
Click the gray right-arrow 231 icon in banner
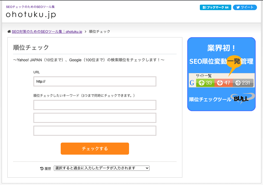(243, 83)
